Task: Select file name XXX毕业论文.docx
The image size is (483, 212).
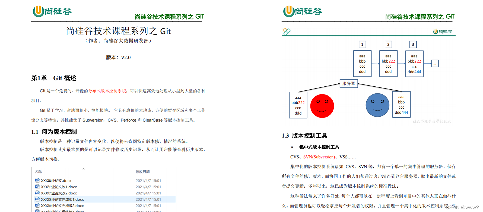Action: click(56, 181)
